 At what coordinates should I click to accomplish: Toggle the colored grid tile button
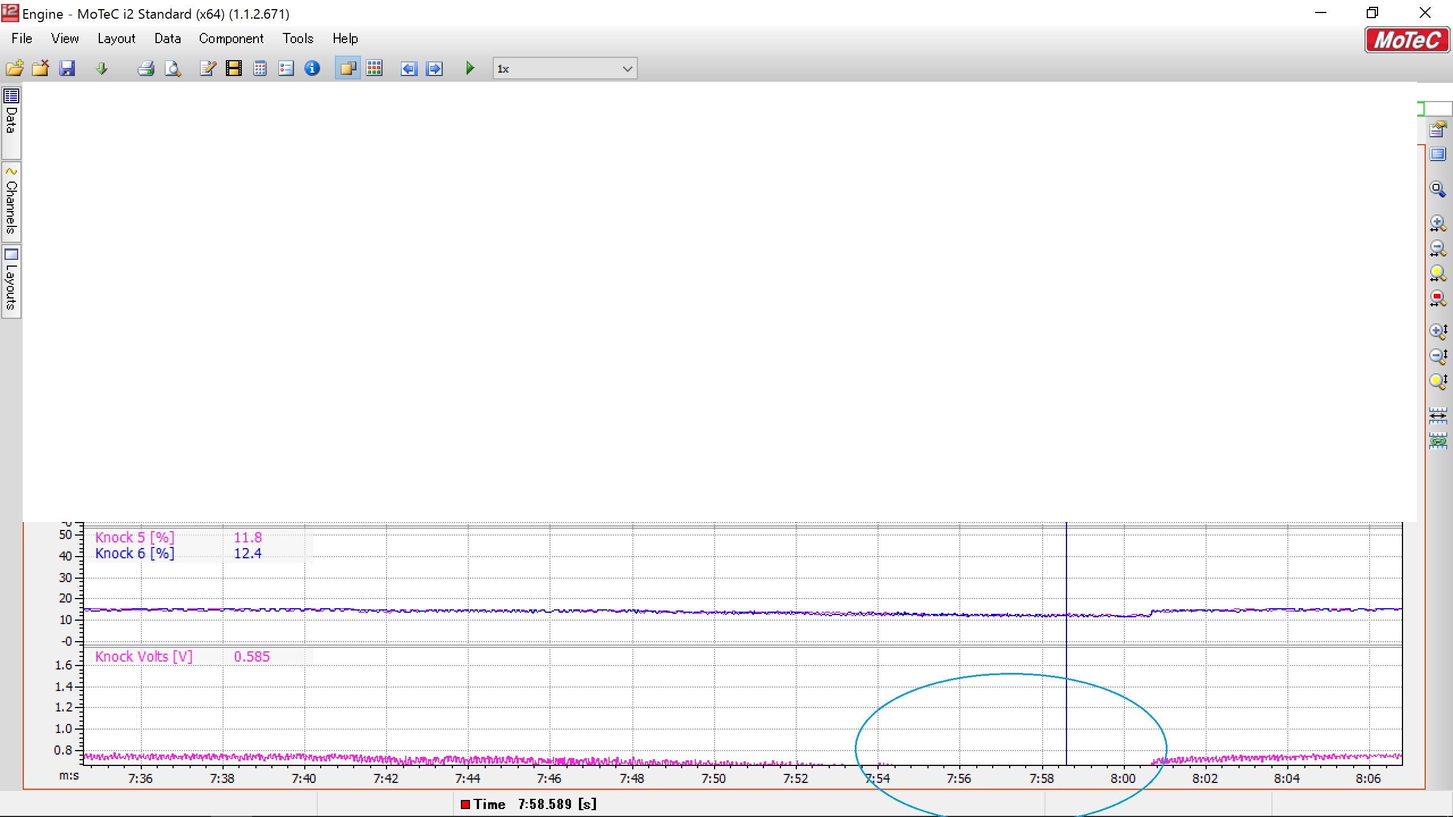(374, 69)
